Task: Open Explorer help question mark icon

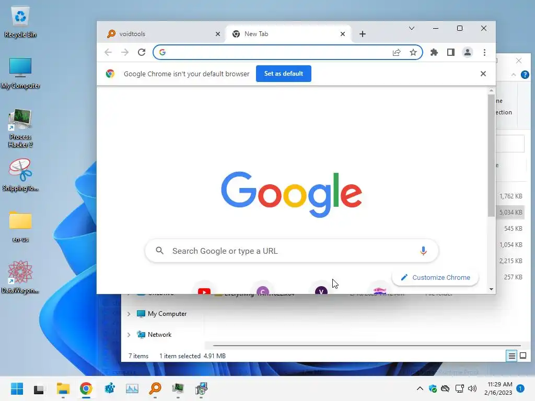Action: [x=525, y=75]
